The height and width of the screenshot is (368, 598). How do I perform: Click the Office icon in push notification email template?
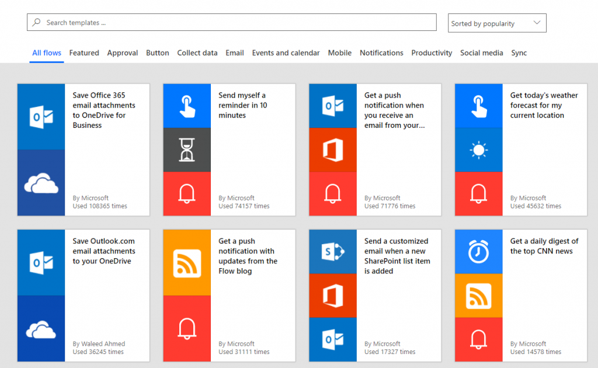[x=332, y=150]
